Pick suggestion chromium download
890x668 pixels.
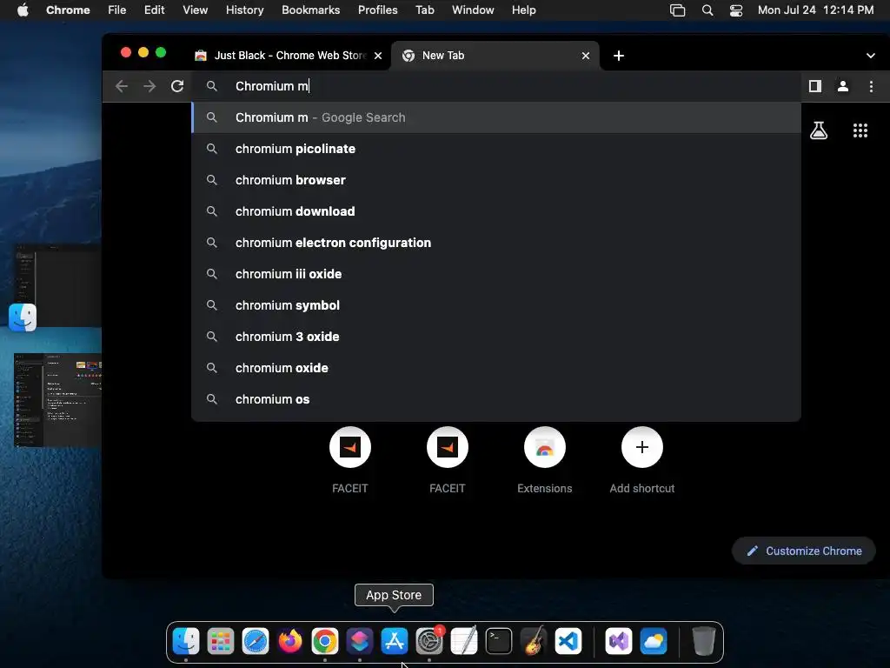(496, 211)
